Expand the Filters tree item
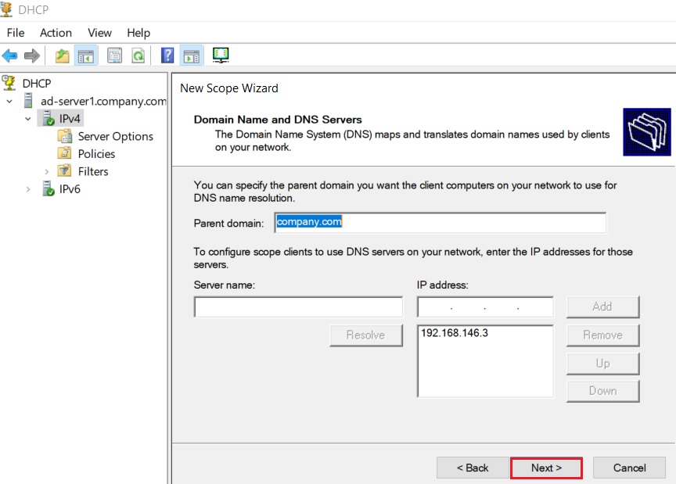The image size is (676, 484). (47, 170)
